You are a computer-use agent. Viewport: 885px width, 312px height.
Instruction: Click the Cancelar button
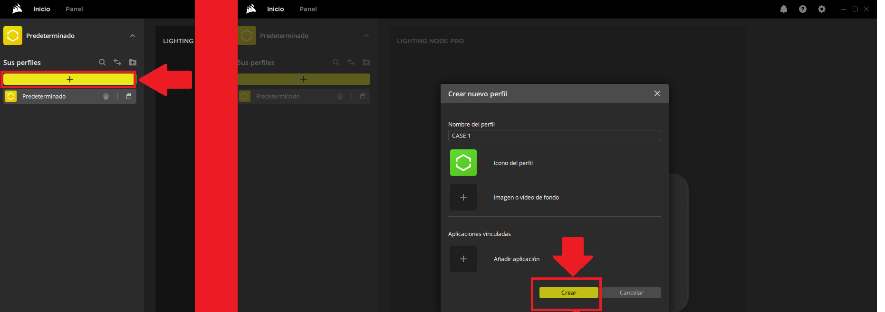pos(631,293)
